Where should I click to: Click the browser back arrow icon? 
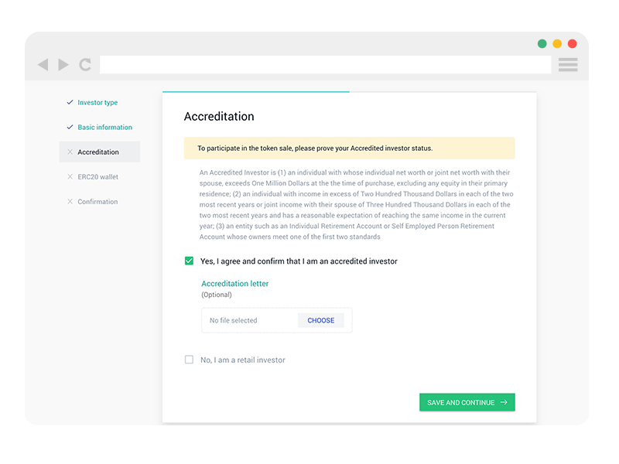click(x=43, y=64)
